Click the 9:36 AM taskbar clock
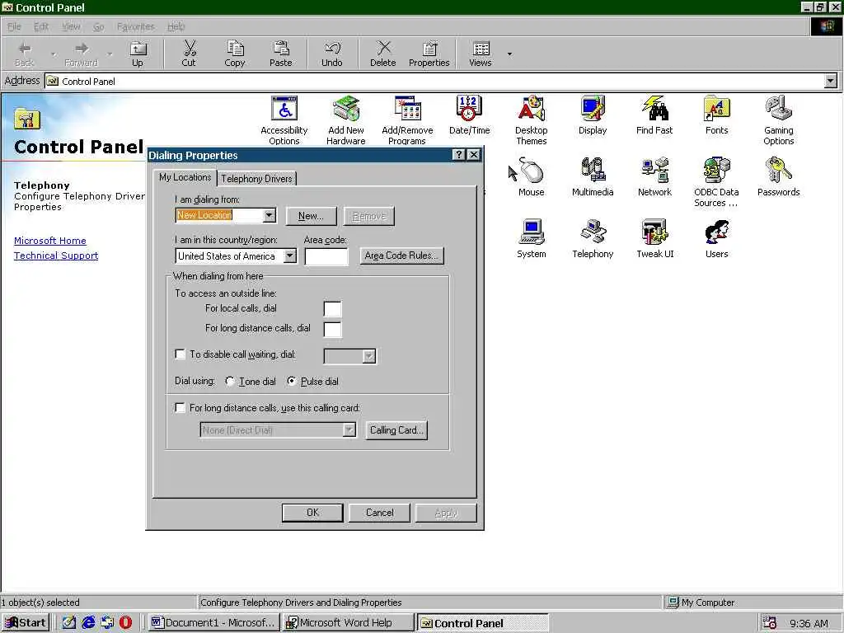 (809, 623)
